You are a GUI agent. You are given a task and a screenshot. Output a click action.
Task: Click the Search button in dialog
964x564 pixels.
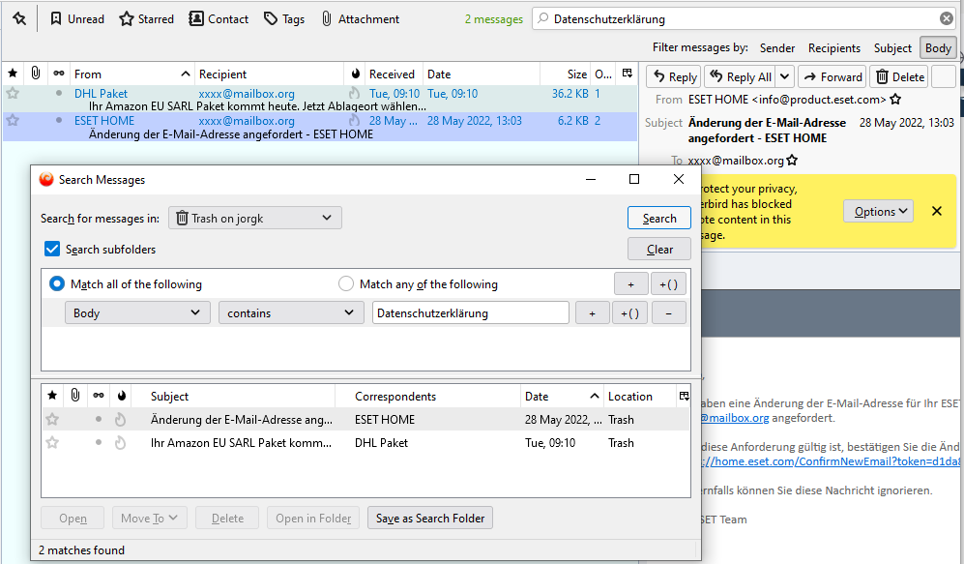coord(658,218)
